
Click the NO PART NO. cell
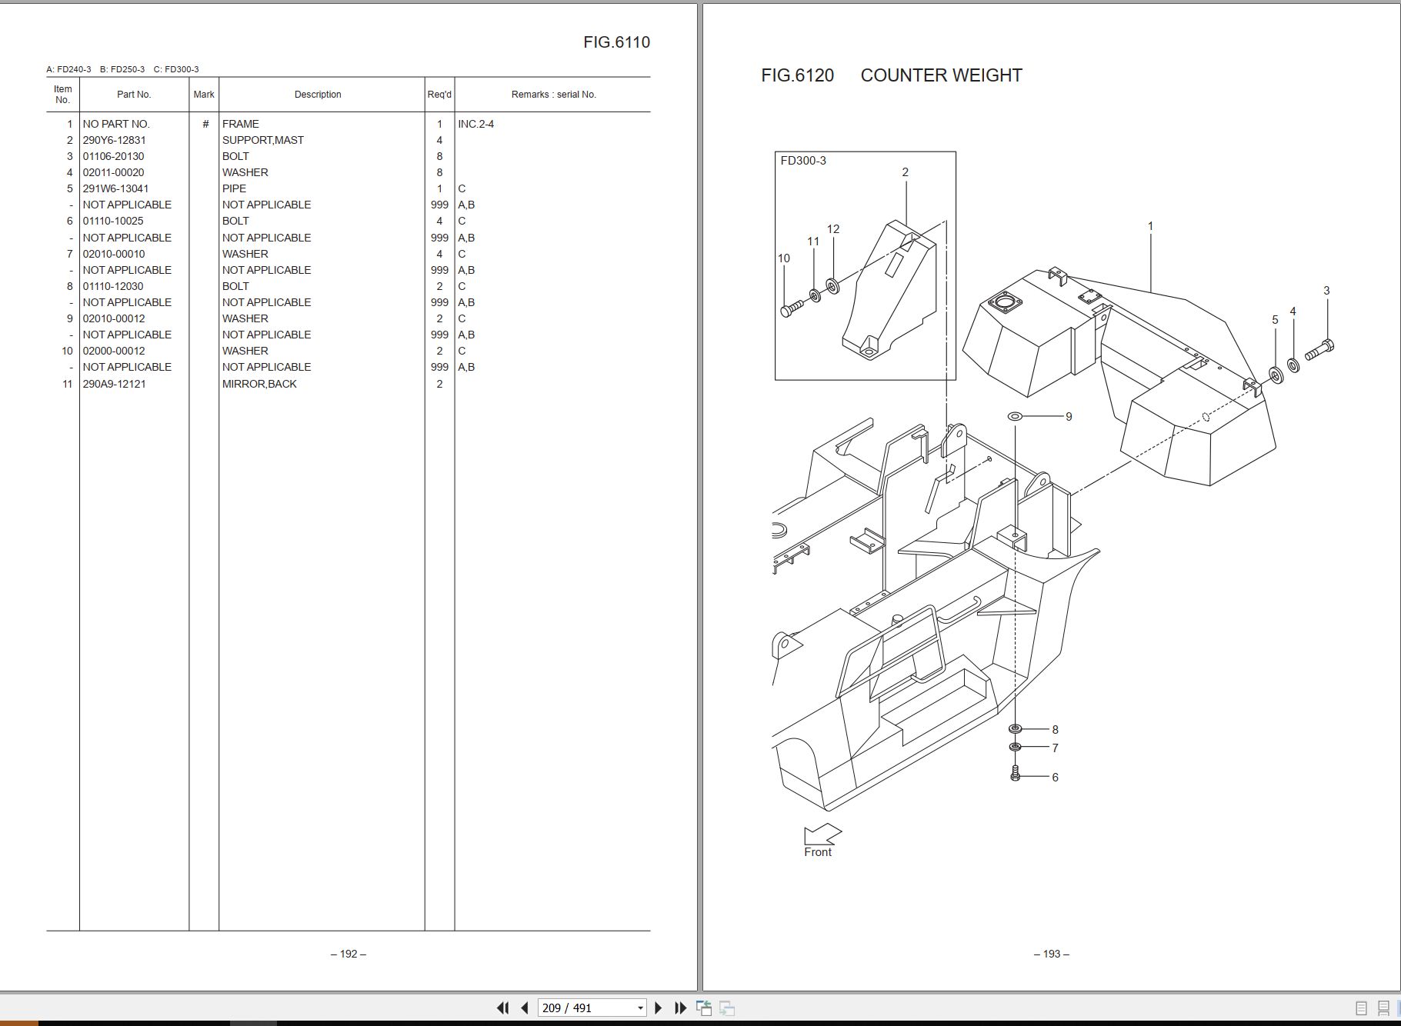pyautogui.click(x=116, y=124)
